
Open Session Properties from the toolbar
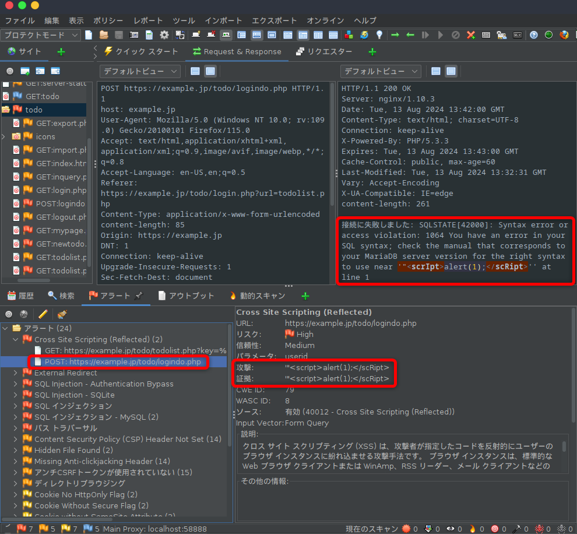(149, 35)
